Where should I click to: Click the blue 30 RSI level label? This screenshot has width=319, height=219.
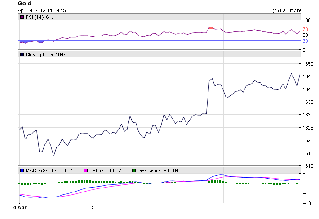click(x=305, y=41)
